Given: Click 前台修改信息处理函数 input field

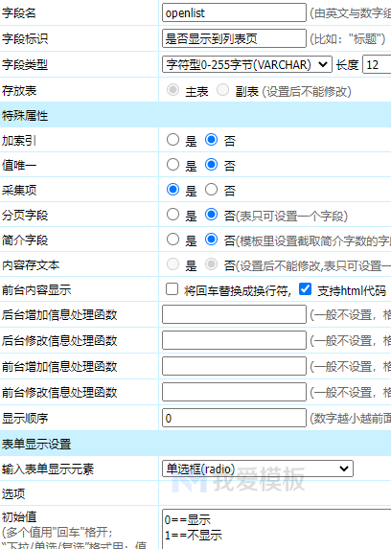Looking at the screenshot, I should click(234, 392).
